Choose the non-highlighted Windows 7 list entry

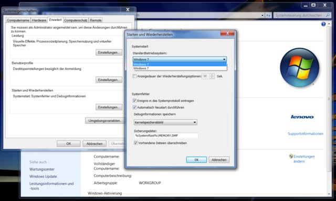pos(180,68)
